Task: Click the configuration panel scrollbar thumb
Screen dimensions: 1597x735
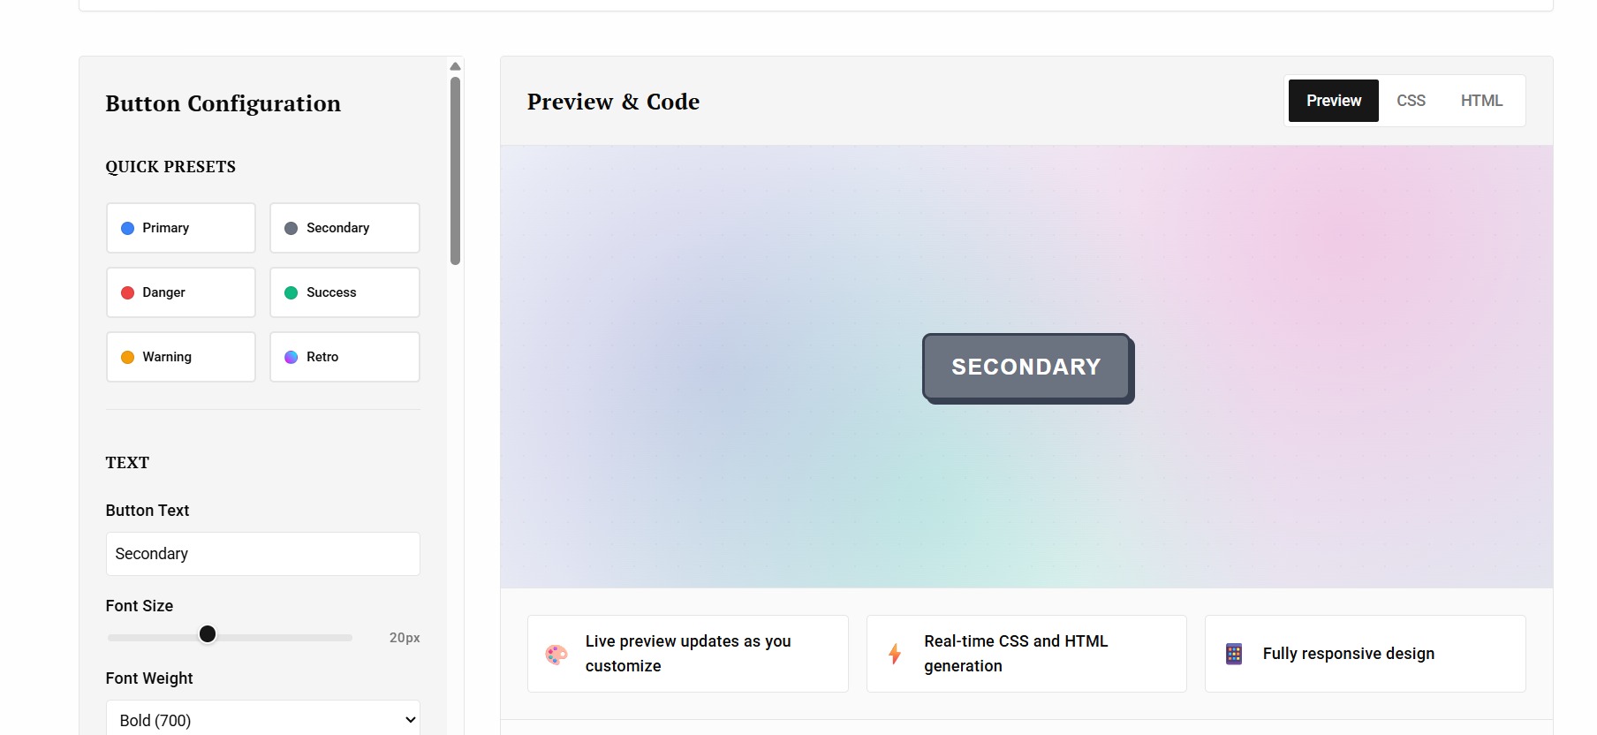Action: click(x=455, y=170)
